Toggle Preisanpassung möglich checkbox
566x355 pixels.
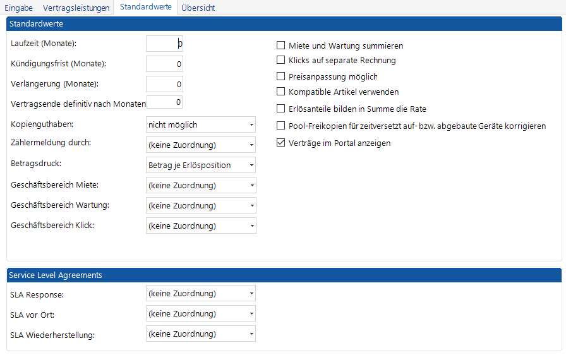pos(281,76)
